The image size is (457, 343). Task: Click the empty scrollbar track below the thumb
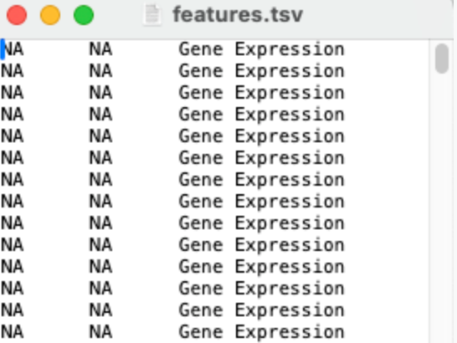pyautogui.click(x=442, y=204)
